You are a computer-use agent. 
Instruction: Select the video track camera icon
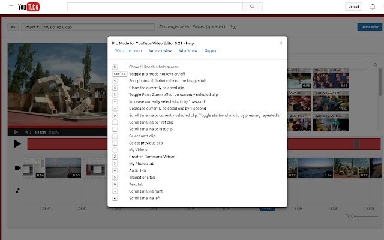coord(17,168)
